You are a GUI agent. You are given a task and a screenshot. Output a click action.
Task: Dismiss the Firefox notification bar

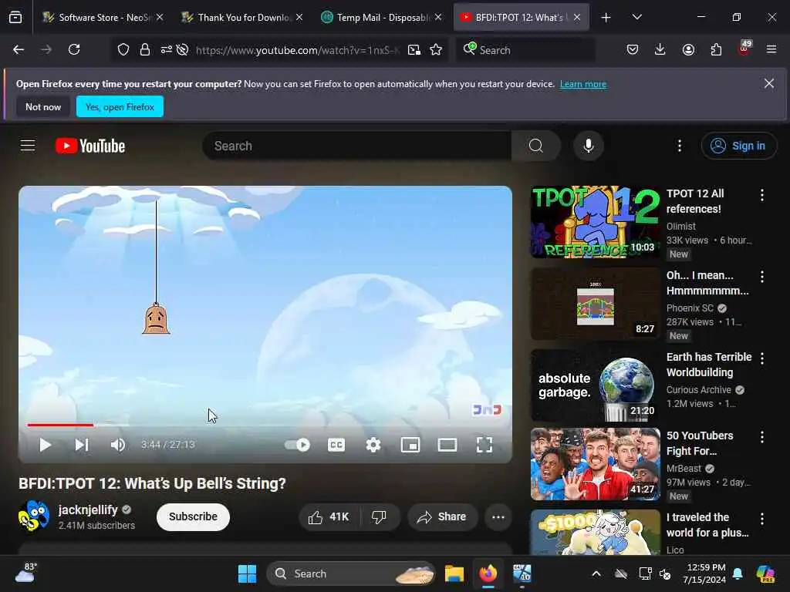click(x=769, y=83)
